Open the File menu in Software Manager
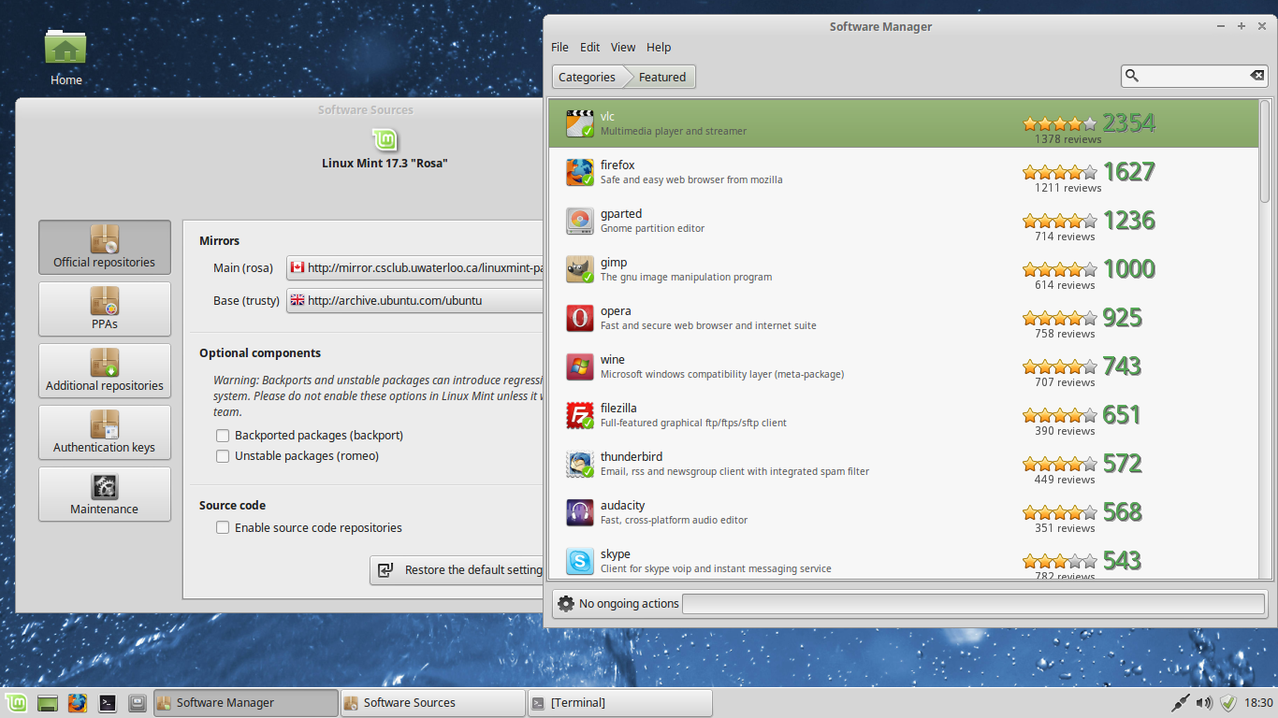The height and width of the screenshot is (718, 1278). pyautogui.click(x=559, y=48)
